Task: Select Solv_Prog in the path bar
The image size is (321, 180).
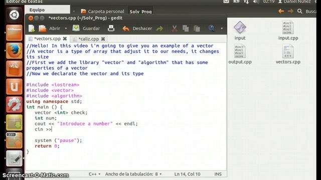Action: [x=140, y=11]
